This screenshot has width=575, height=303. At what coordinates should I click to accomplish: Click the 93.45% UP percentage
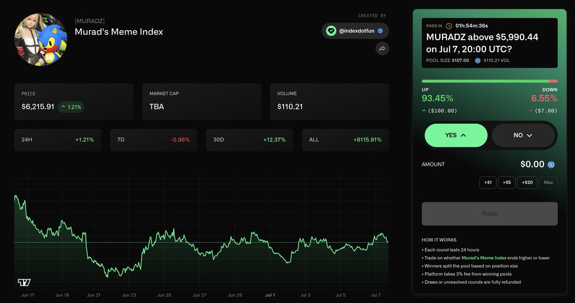point(437,98)
